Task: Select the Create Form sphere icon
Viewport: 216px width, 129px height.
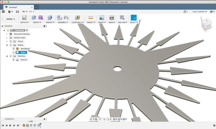Action: tap(40, 18)
